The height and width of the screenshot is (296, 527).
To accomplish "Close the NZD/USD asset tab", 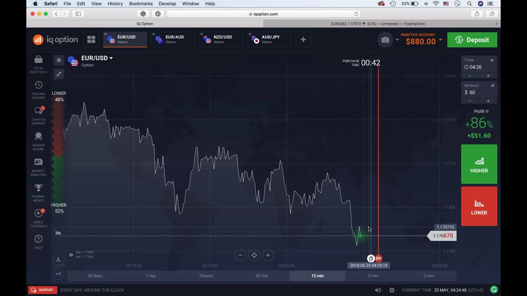I will (202, 34).
